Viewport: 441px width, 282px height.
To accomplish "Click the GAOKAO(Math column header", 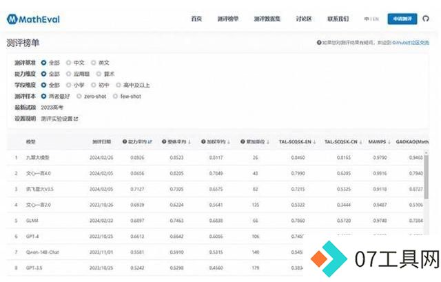I will [x=412, y=141].
